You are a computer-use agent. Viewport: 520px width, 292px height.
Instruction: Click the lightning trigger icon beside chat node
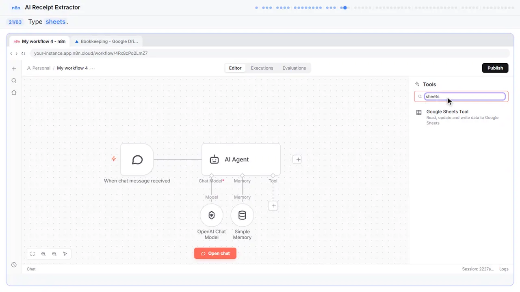(114, 159)
